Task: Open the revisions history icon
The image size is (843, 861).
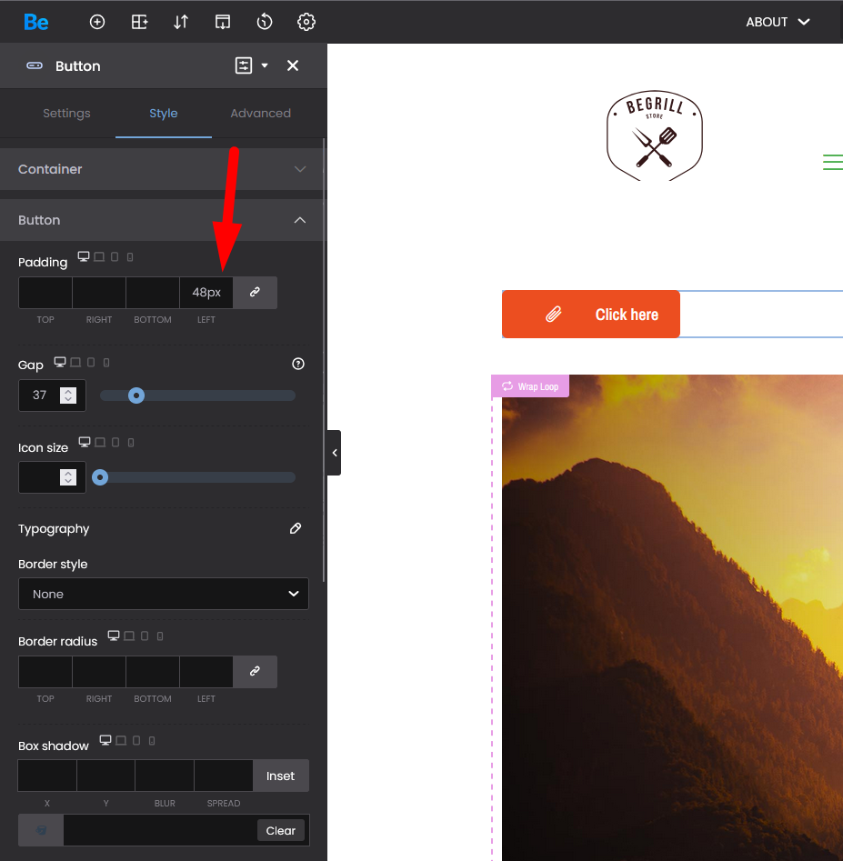Action: click(265, 22)
